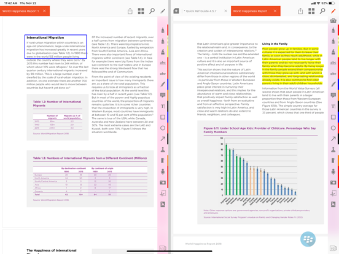Viewport: 339px width, 254px height.
Task: Pick black color strip beside left text tool
Action: [168, 106]
